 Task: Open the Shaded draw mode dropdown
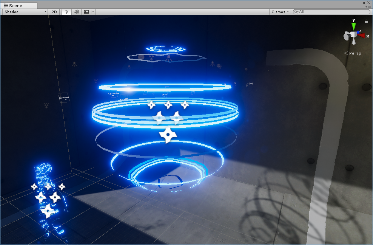coord(25,12)
